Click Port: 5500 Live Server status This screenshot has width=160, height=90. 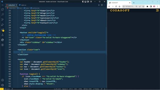coord(87,89)
